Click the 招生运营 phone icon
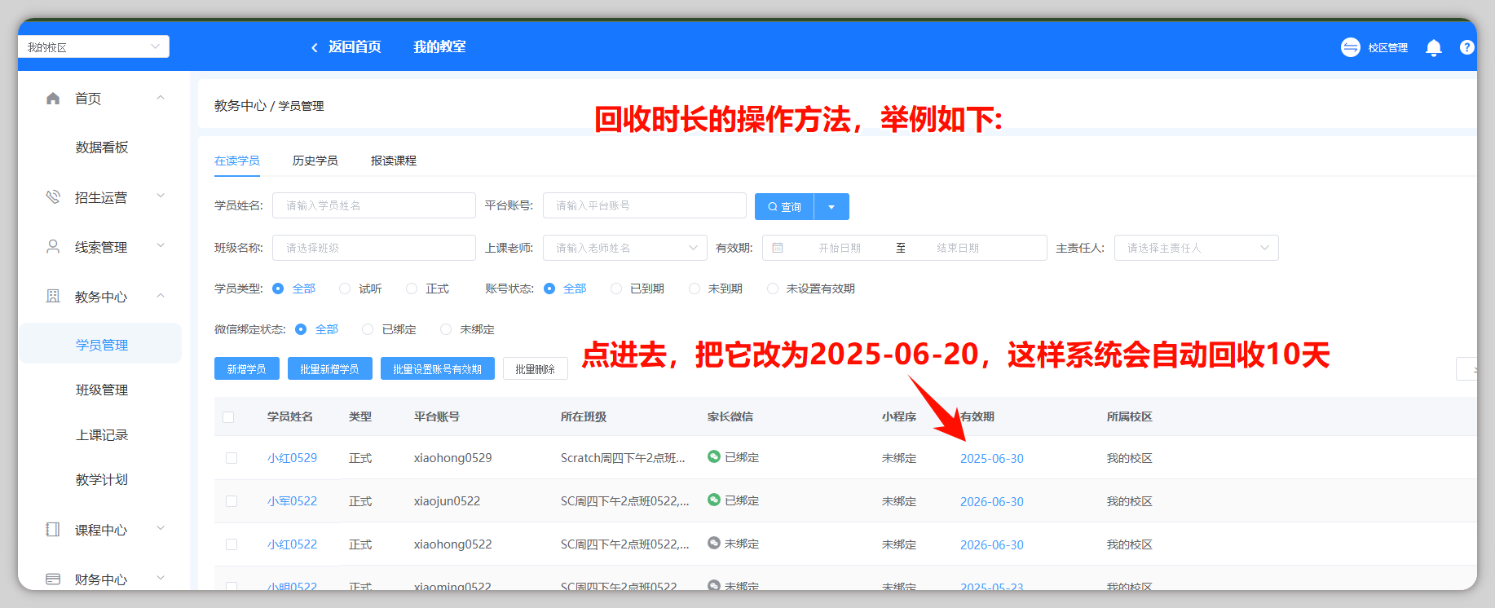The width and height of the screenshot is (1495, 608). point(53,197)
